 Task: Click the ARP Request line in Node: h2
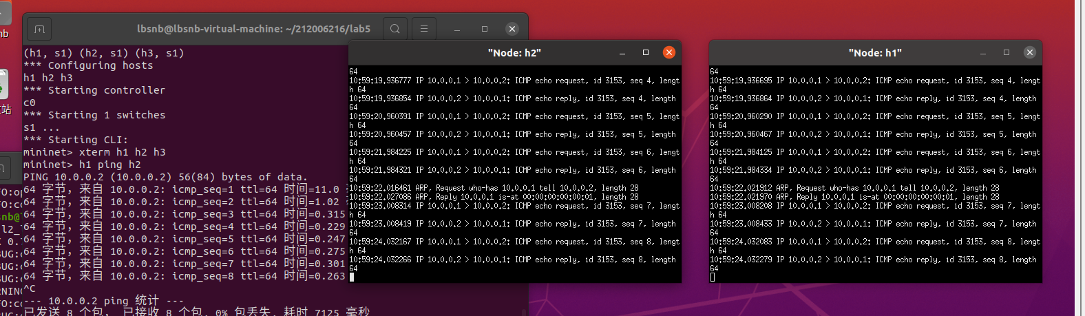pos(494,187)
